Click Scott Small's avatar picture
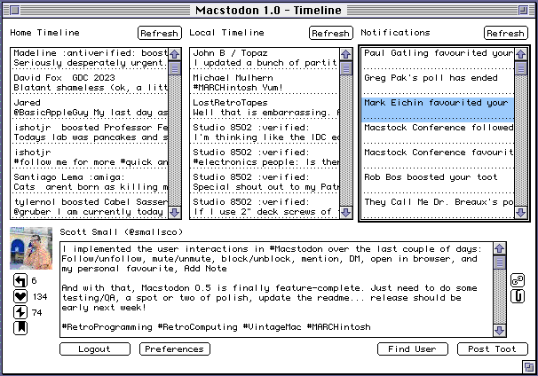 31,248
